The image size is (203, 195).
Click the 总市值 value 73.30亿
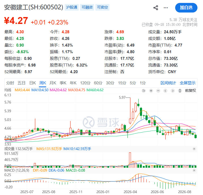(x=171, y=59)
